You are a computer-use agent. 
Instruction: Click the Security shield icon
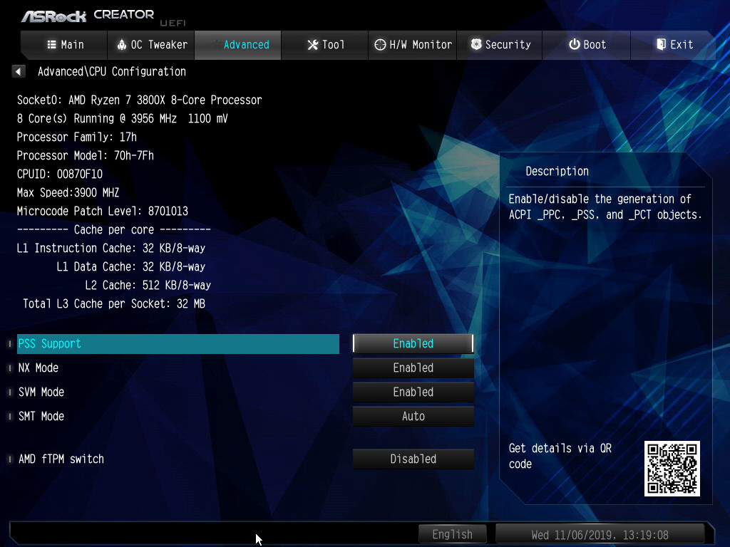pos(476,44)
